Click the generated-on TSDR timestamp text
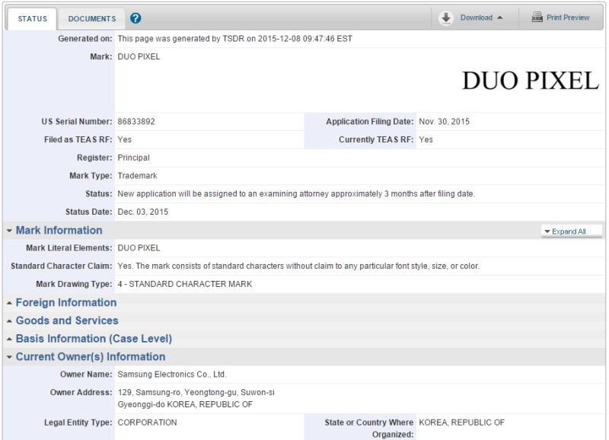Image resolution: width=609 pixels, height=440 pixels. pos(234,39)
